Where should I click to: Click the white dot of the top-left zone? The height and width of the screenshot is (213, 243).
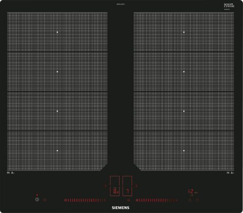click(57, 32)
